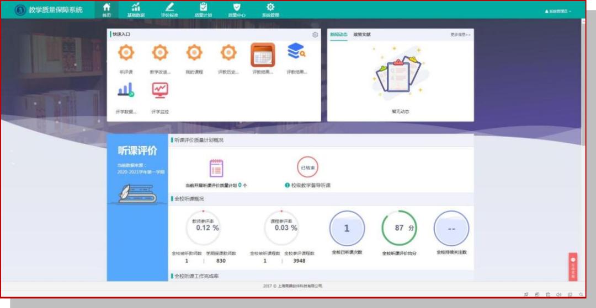Open the 更多信息>> link
This screenshot has height=308, width=596.
click(x=461, y=35)
